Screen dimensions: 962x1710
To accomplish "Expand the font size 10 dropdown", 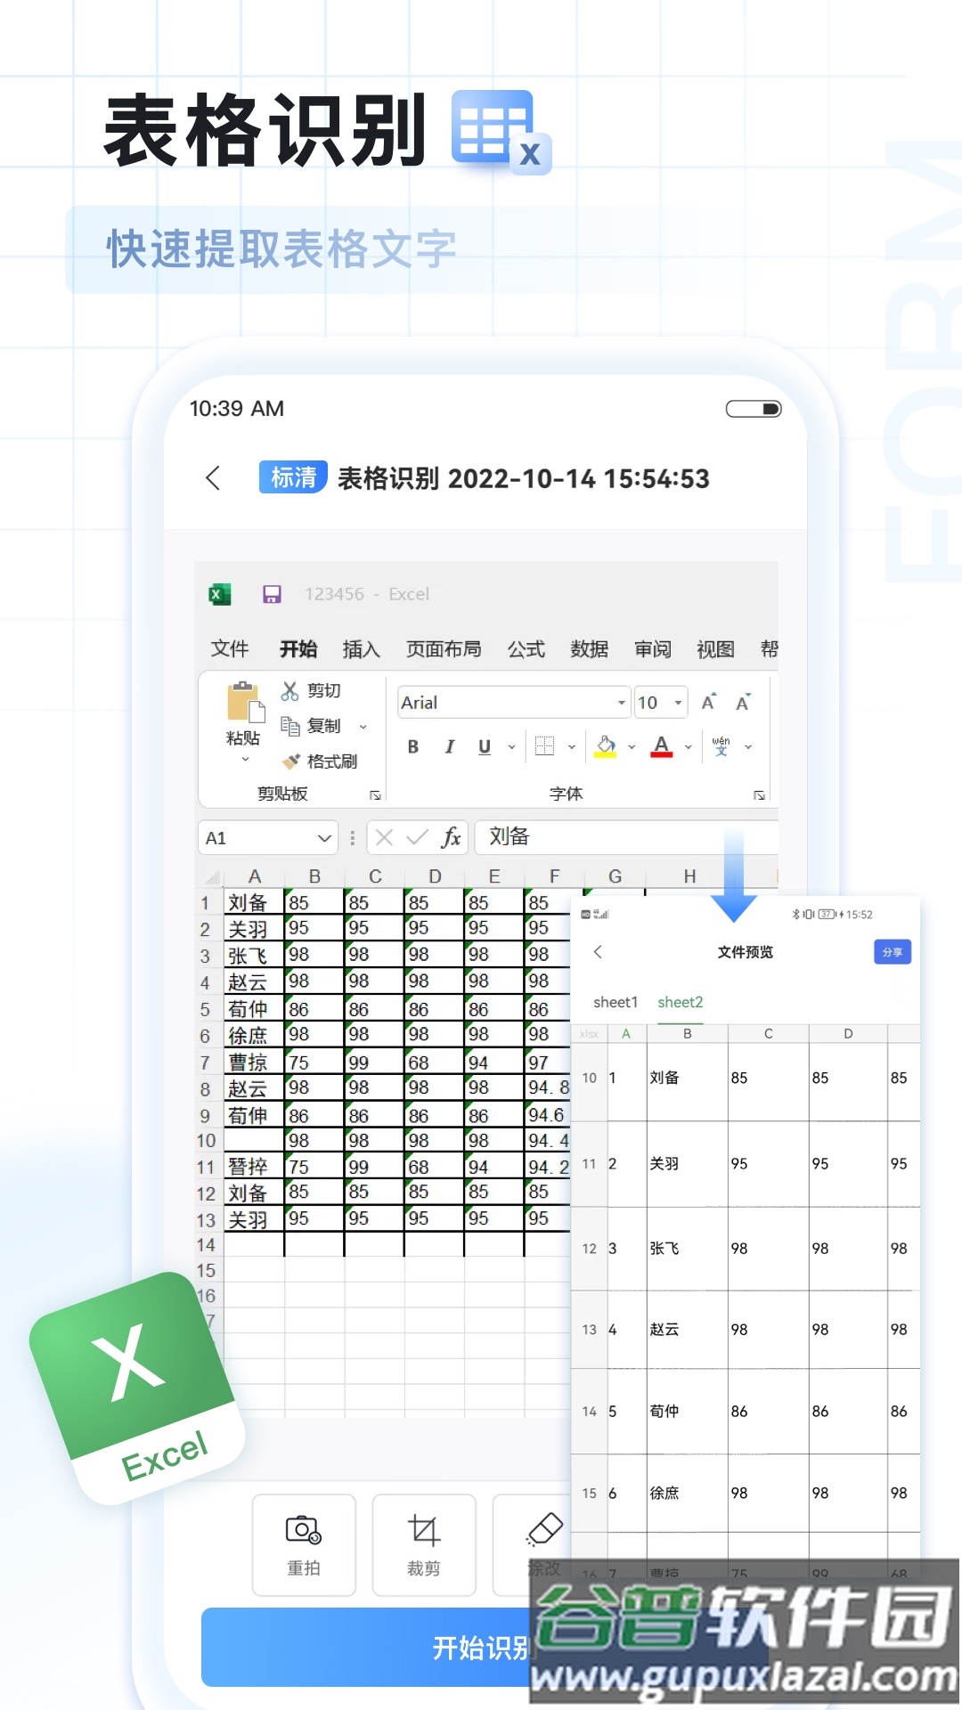I will (678, 703).
